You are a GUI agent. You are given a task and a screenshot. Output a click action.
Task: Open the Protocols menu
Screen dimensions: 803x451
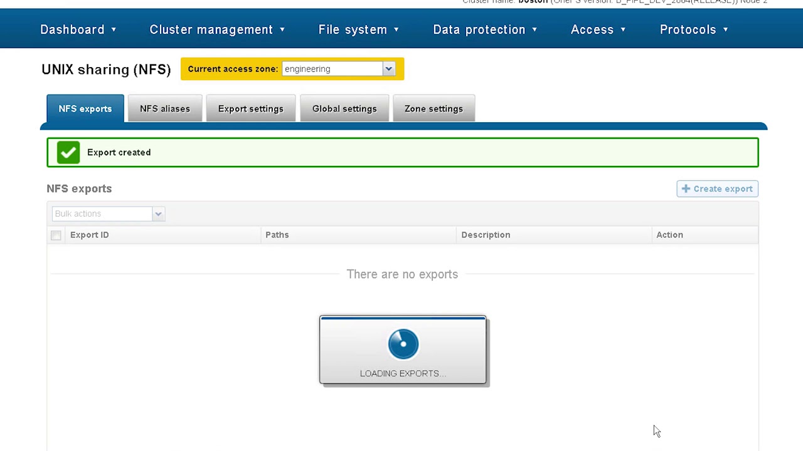[x=694, y=29]
